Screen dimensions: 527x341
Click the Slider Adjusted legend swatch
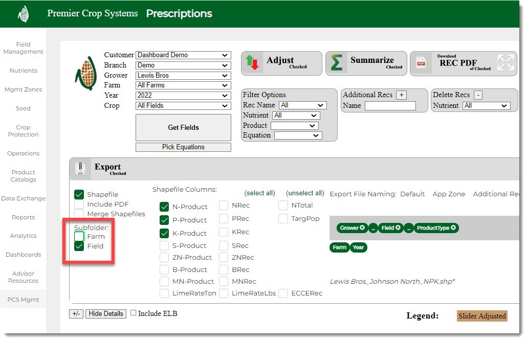click(482, 316)
